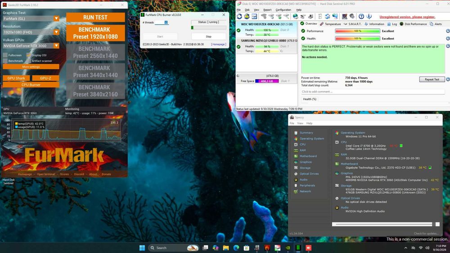Launch GPU Shark from FurMark
The height and width of the screenshot is (253, 450).
pos(16,78)
